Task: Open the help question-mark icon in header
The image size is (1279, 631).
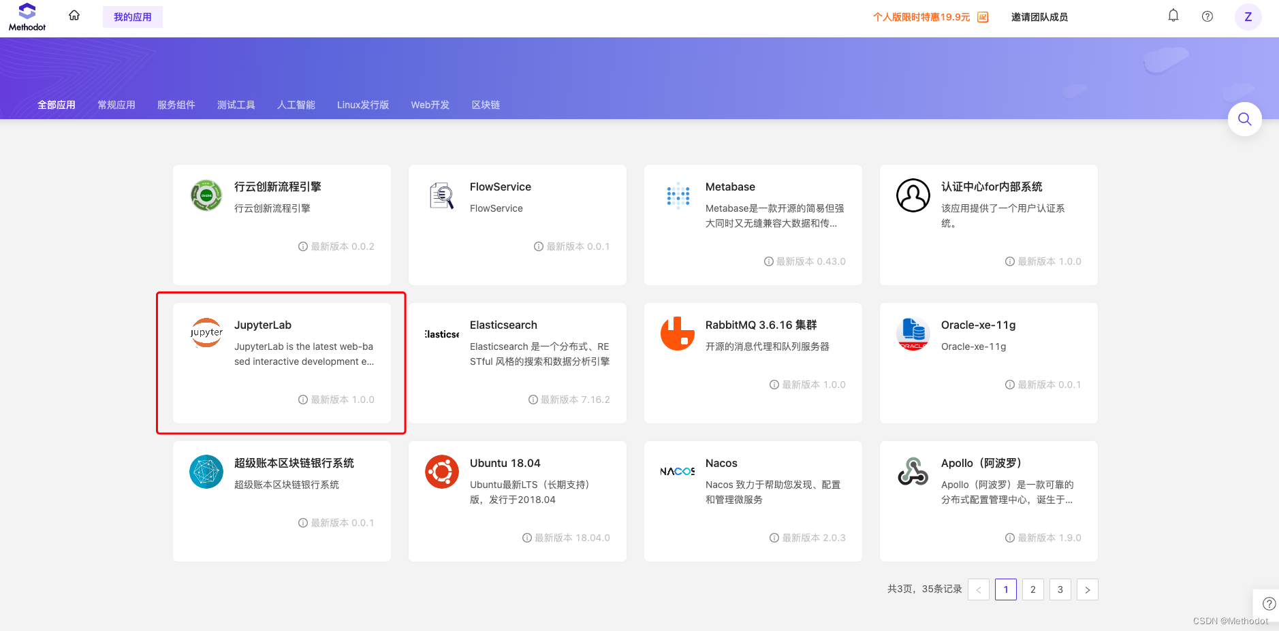Action: [1207, 16]
